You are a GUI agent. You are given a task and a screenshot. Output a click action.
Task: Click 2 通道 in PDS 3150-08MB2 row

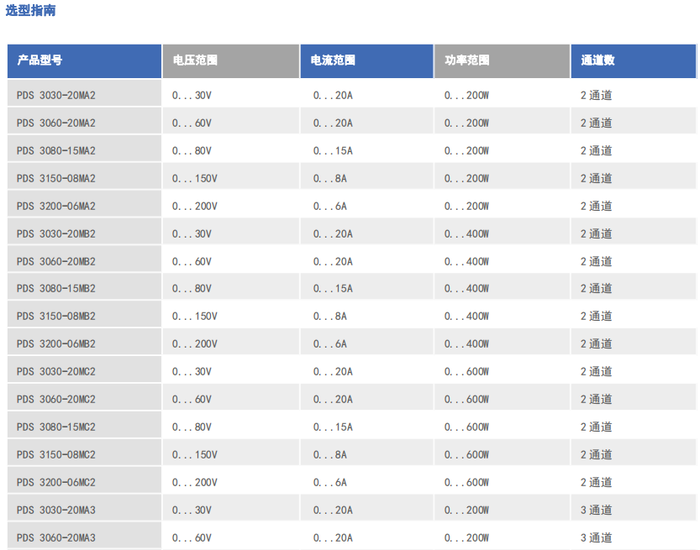(597, 317)
